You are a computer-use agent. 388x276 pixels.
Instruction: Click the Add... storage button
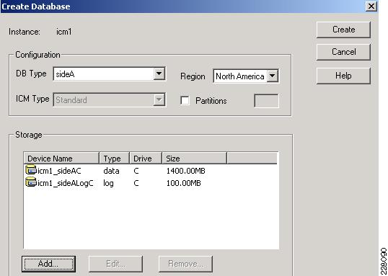coord(48,264)
